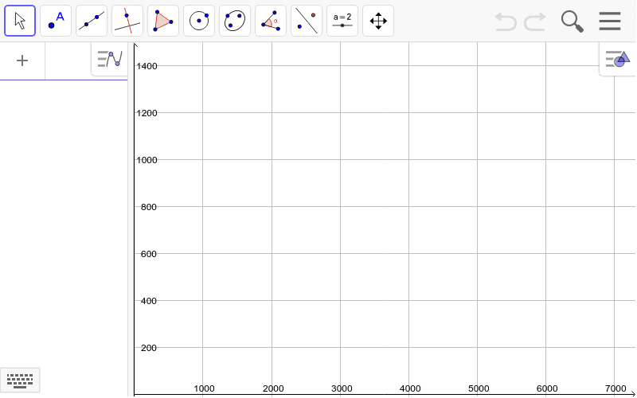The image size is (637, 398).
Task: Click the 1400 y-axis label
Action: pyautogui.click(x=147, y=66)
